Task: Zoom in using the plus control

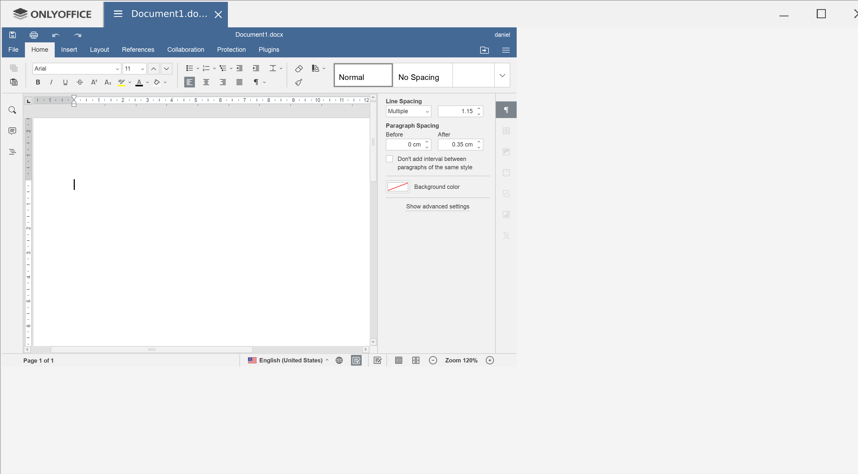Action: [x=490, y=360]
